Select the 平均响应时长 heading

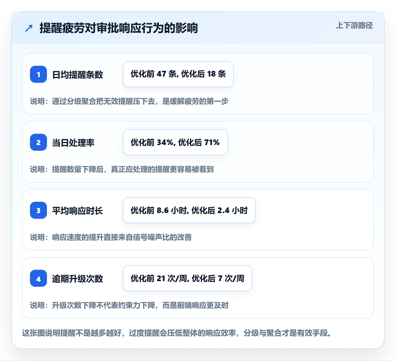pos(78,211)
